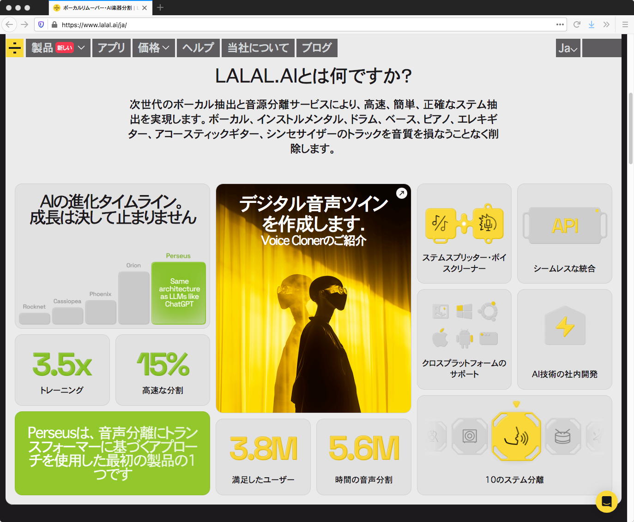The width and height of the screenshot is (634, 522).
Task: Go back using the browser back arrow
Action: [x=10, y=24]
